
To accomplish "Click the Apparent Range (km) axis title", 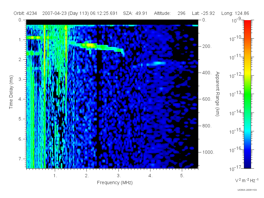I will tap(217, 94).
